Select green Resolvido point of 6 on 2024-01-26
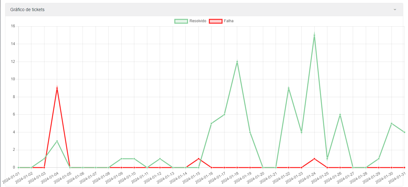Image resolution: width=408 pixels, height=187 pixels. point(340,114)
